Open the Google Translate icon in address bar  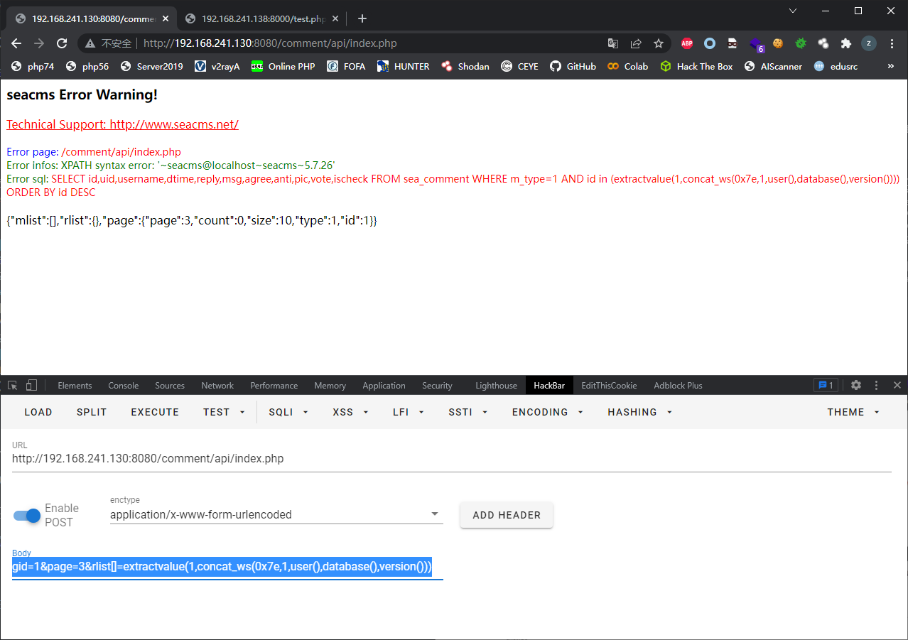[613, 43]
